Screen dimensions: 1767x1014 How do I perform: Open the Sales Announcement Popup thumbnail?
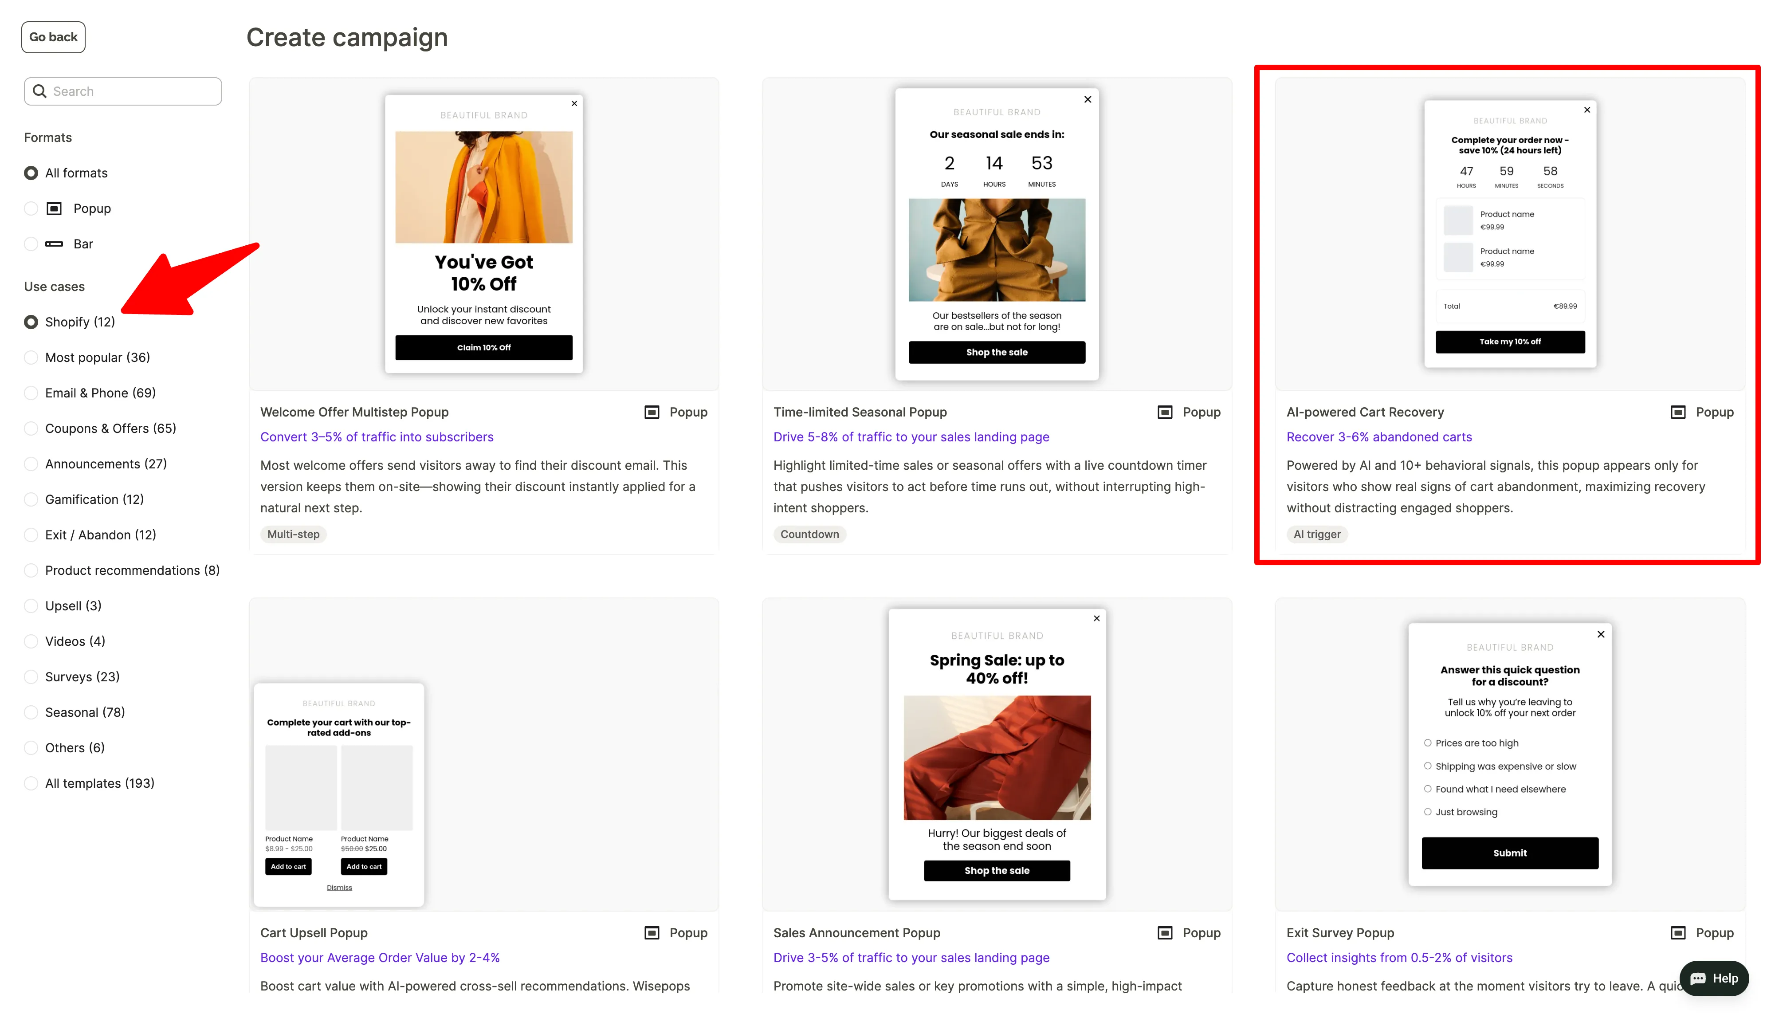pos(996,754)
